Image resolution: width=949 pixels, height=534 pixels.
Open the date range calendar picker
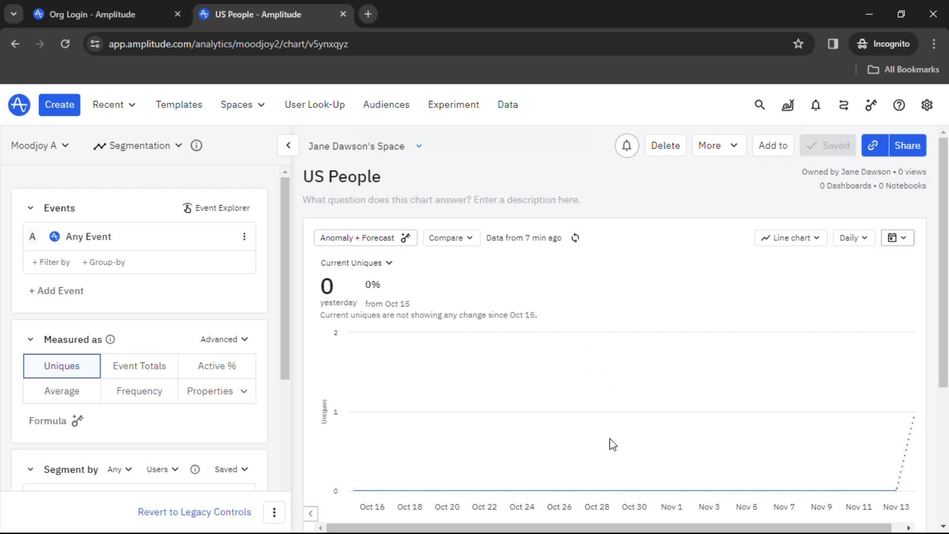coord(897,238)
